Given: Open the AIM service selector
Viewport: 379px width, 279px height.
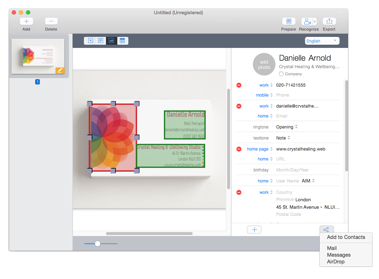Looking at the screenshot, I should (308, 181).
